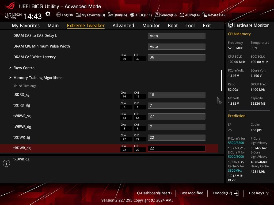Viewport: 274px width, 205px height.
Task: Select the tWRWR_sg row label
Action: [x=22, y=116]
